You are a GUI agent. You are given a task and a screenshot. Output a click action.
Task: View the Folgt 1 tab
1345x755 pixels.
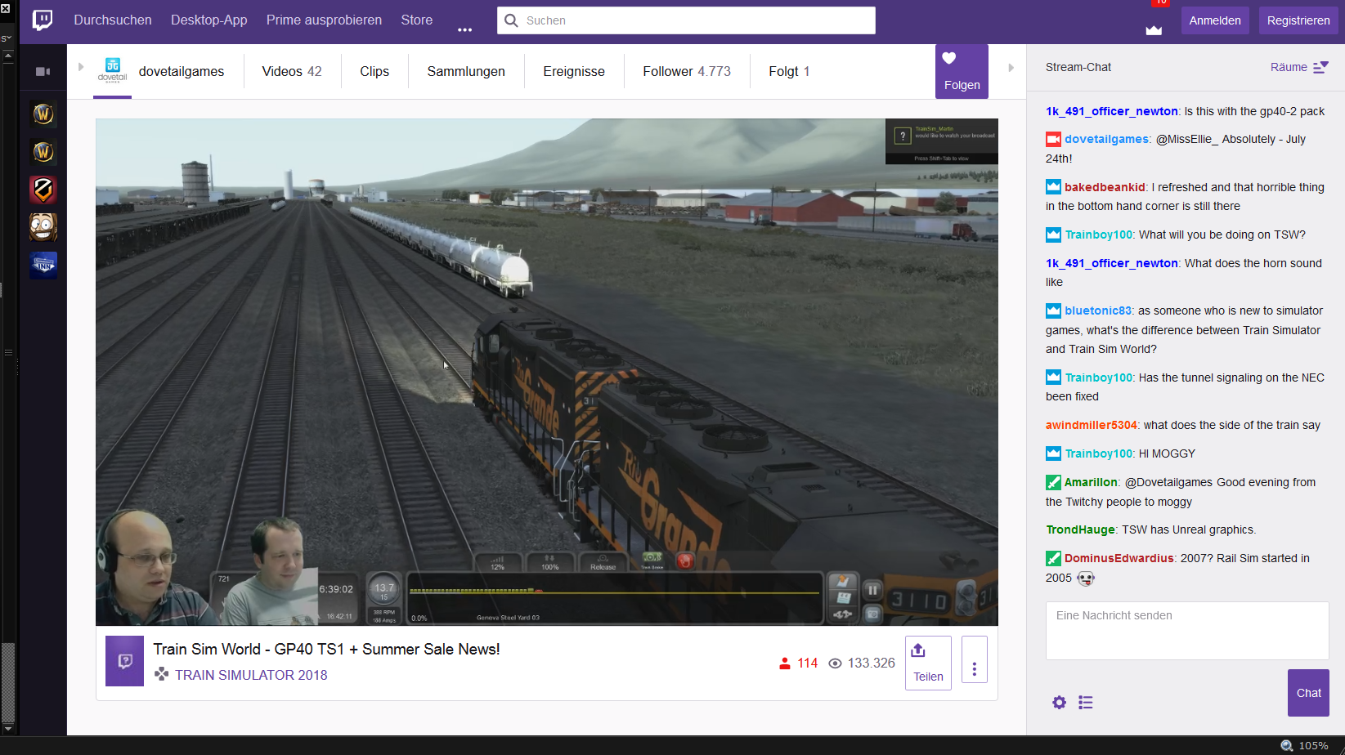(789, 71)
